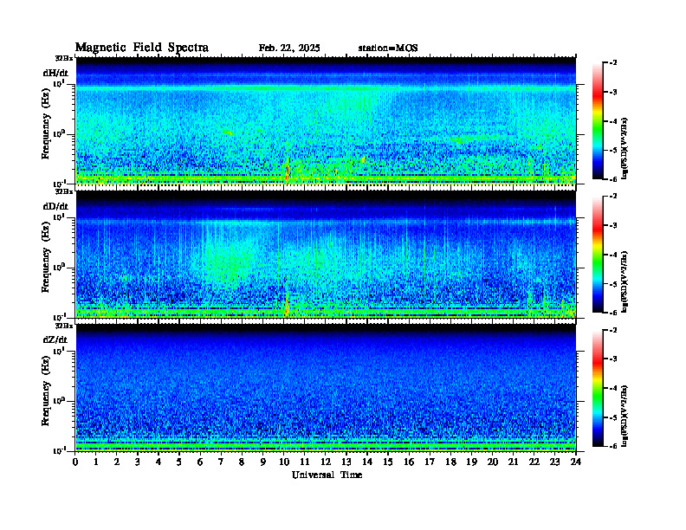The height and width of the screenshot is (530, 686).
Task: Click the "32Hz" label atop dH/dt panel
Action: 63,57
